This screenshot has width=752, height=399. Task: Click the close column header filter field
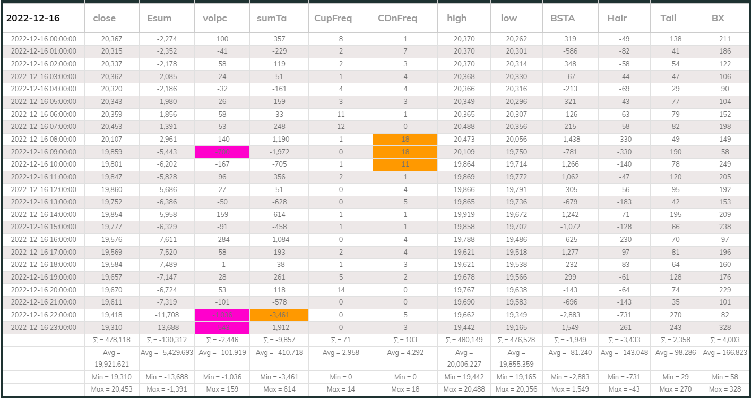tap(111, 19)
